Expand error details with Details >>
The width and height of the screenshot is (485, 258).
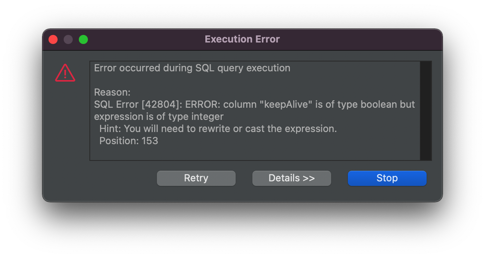tap(291, 178)
